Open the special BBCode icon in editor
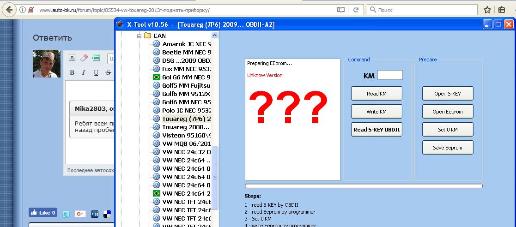This screenshot has height=227, width=516. [x=96, y=58]
